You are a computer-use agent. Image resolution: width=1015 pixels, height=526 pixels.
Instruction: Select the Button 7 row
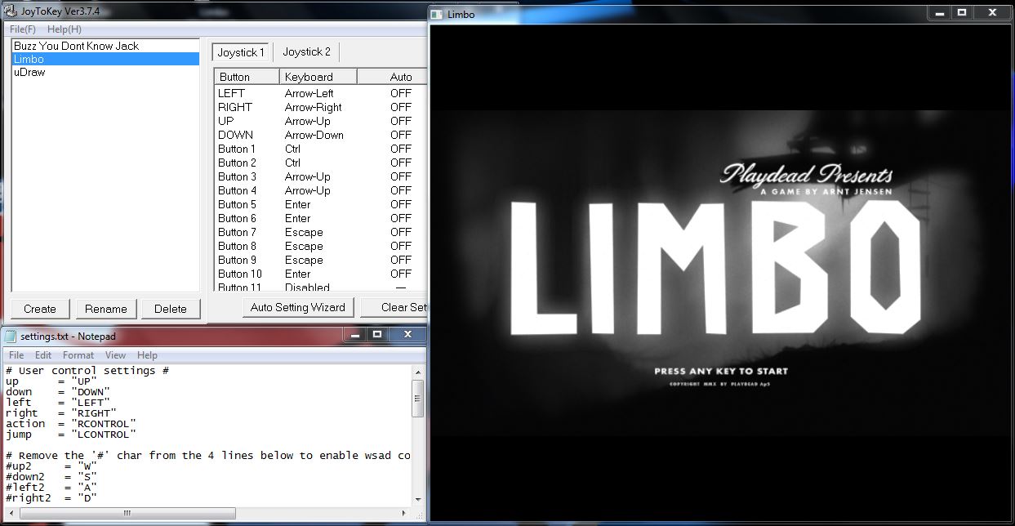click(320, 232)
